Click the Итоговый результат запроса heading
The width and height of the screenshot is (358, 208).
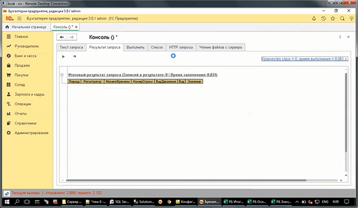(x=143, y=75)
